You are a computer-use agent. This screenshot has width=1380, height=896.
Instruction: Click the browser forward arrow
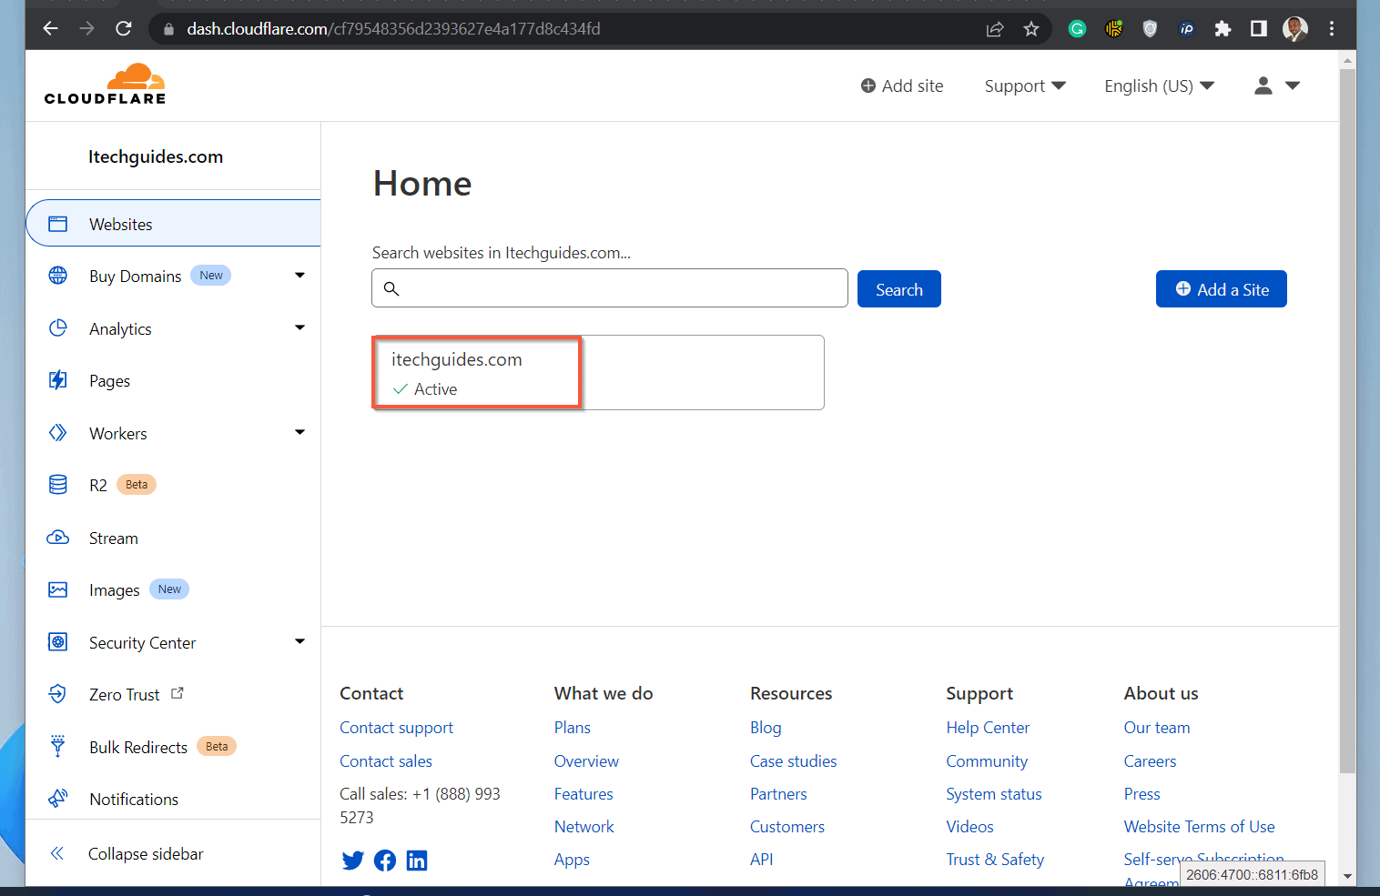(86, 29)
